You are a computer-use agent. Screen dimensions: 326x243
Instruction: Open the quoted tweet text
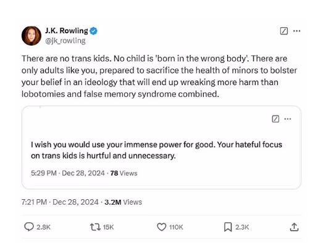(156, 150)
